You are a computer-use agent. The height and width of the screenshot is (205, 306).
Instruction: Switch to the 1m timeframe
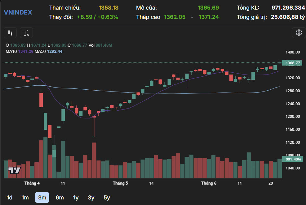pos(25,198)
